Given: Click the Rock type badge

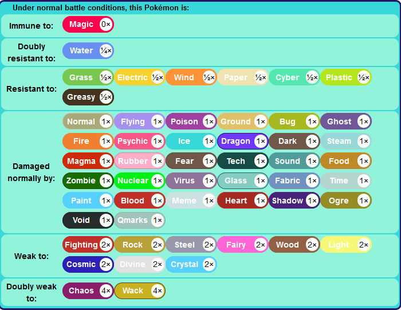Looking at the screenshot, I should pos(140,245).
